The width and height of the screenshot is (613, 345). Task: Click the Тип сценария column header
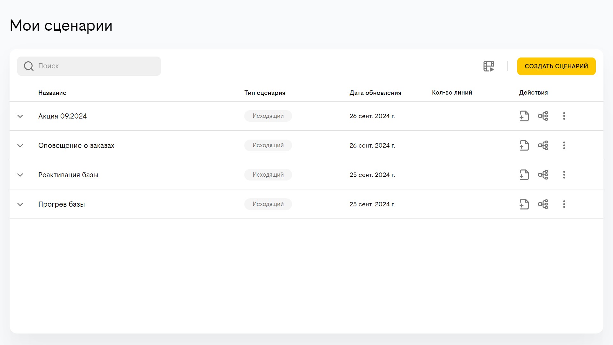coord(265,93)
